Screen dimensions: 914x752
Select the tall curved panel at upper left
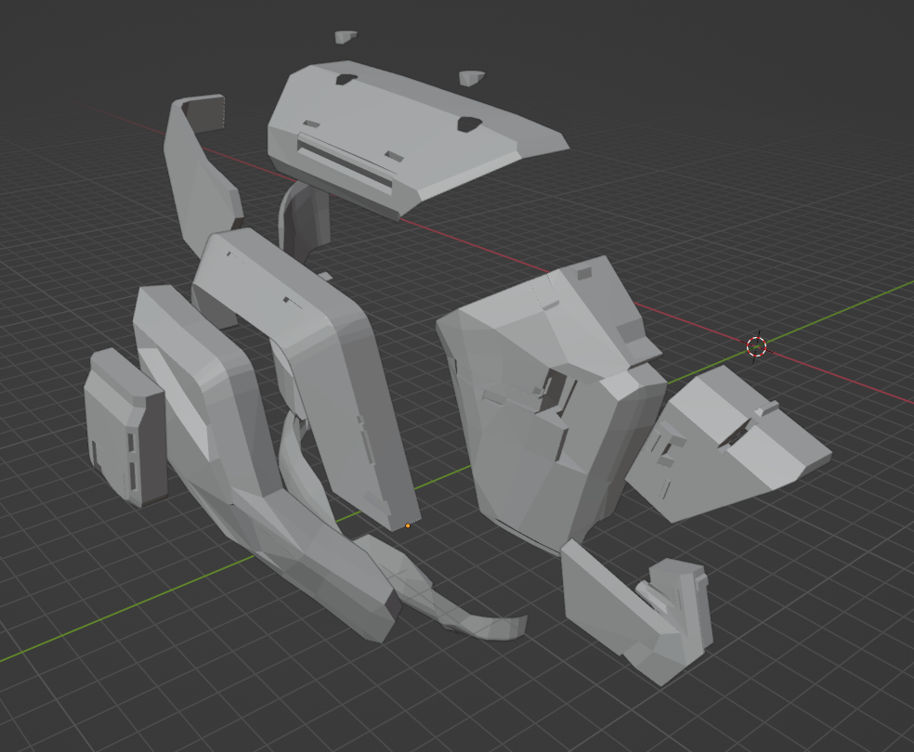pos(202,175)
